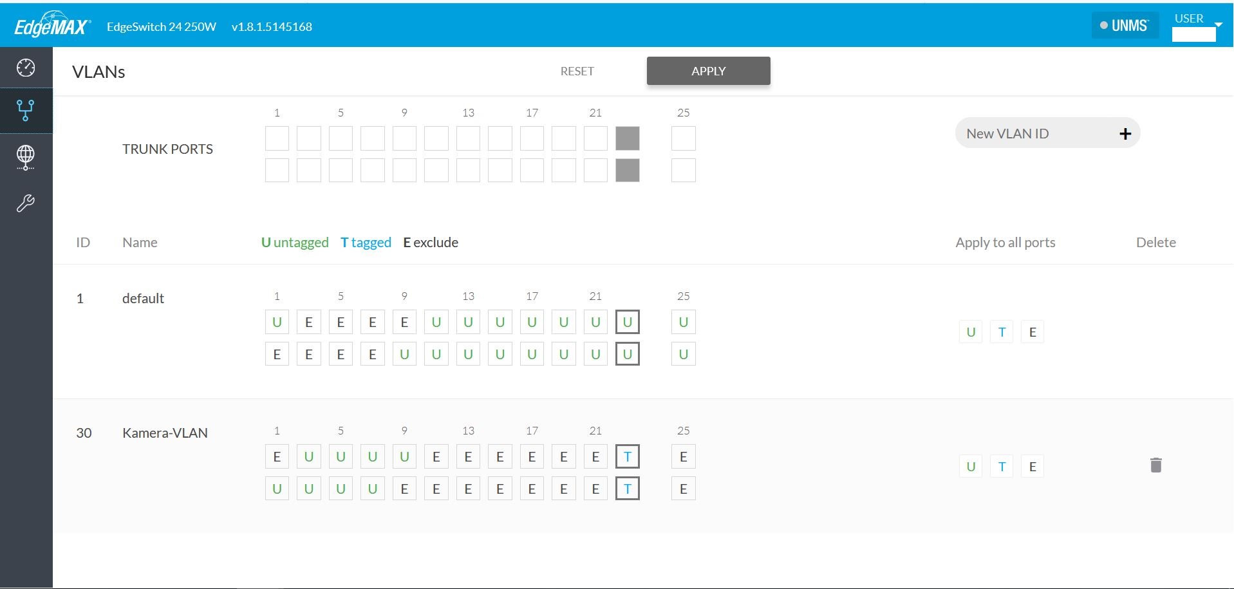
Task: Toggle trunk port 25 checkbox in top row
Action: (x=683, y=138)
